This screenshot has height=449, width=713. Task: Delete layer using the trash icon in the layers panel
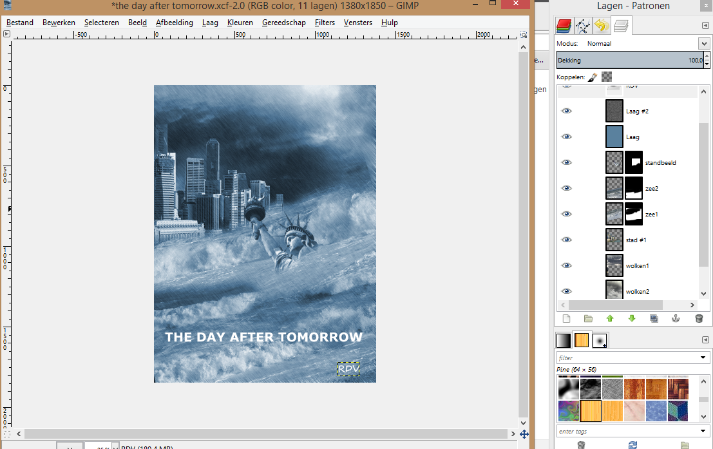[x=699, y=318]
